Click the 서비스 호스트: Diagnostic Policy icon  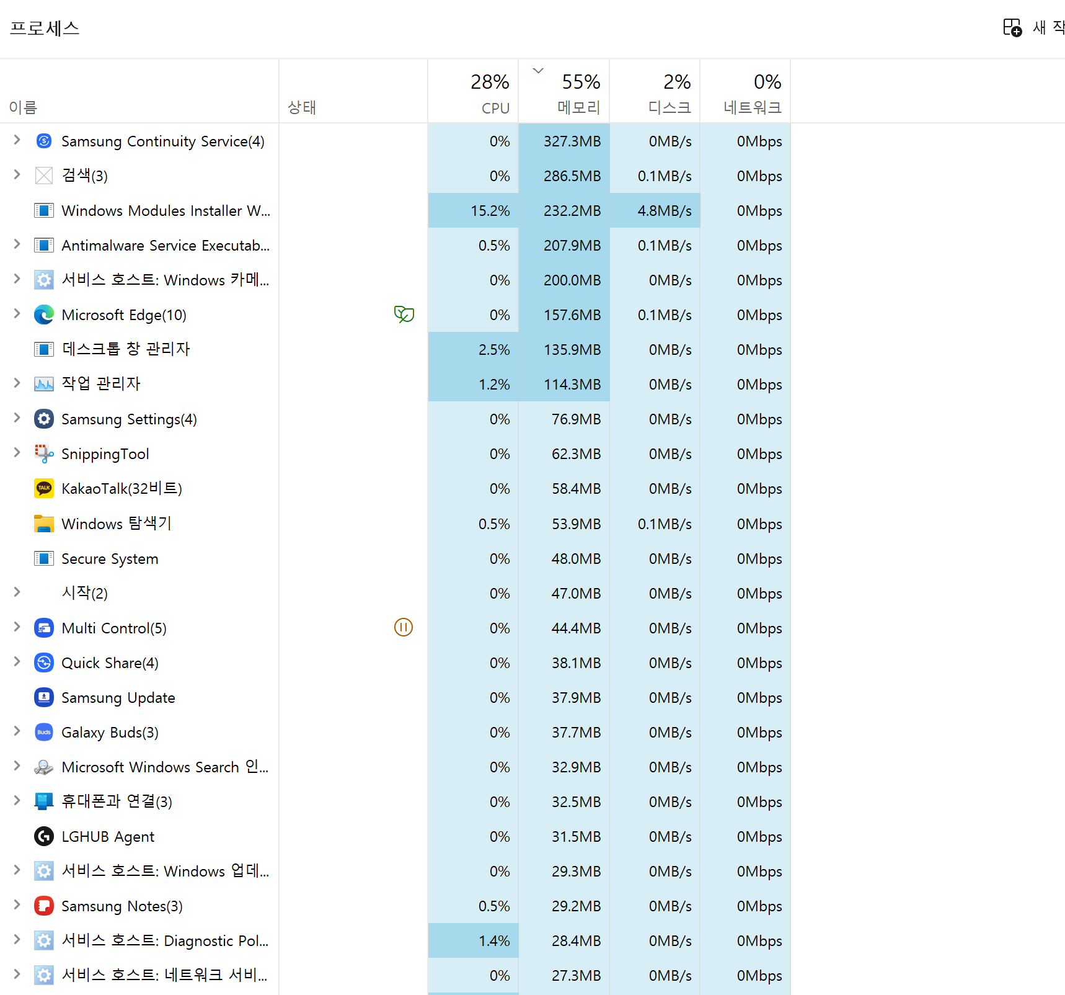coord(43,940)
